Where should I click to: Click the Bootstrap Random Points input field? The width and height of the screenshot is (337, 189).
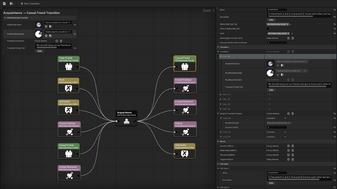(277, 42)
